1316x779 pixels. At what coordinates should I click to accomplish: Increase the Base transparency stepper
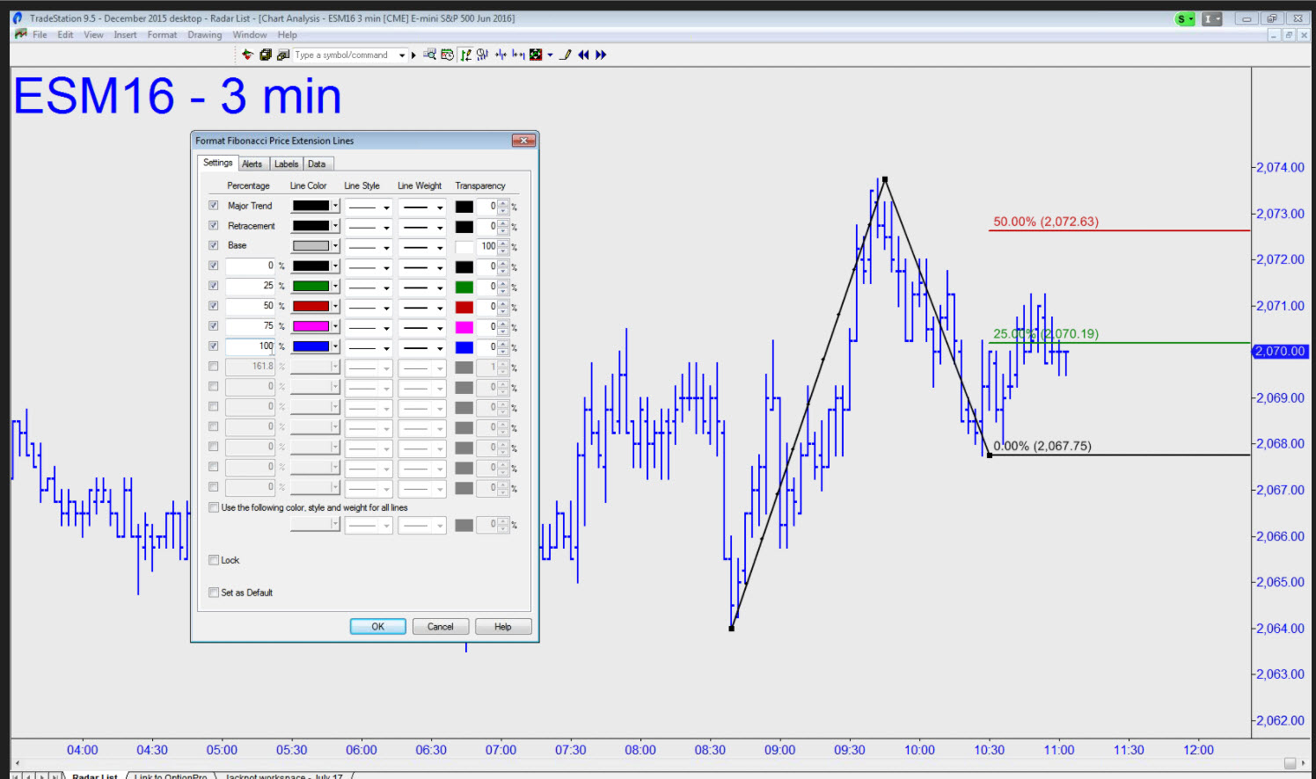coord(503,244)
